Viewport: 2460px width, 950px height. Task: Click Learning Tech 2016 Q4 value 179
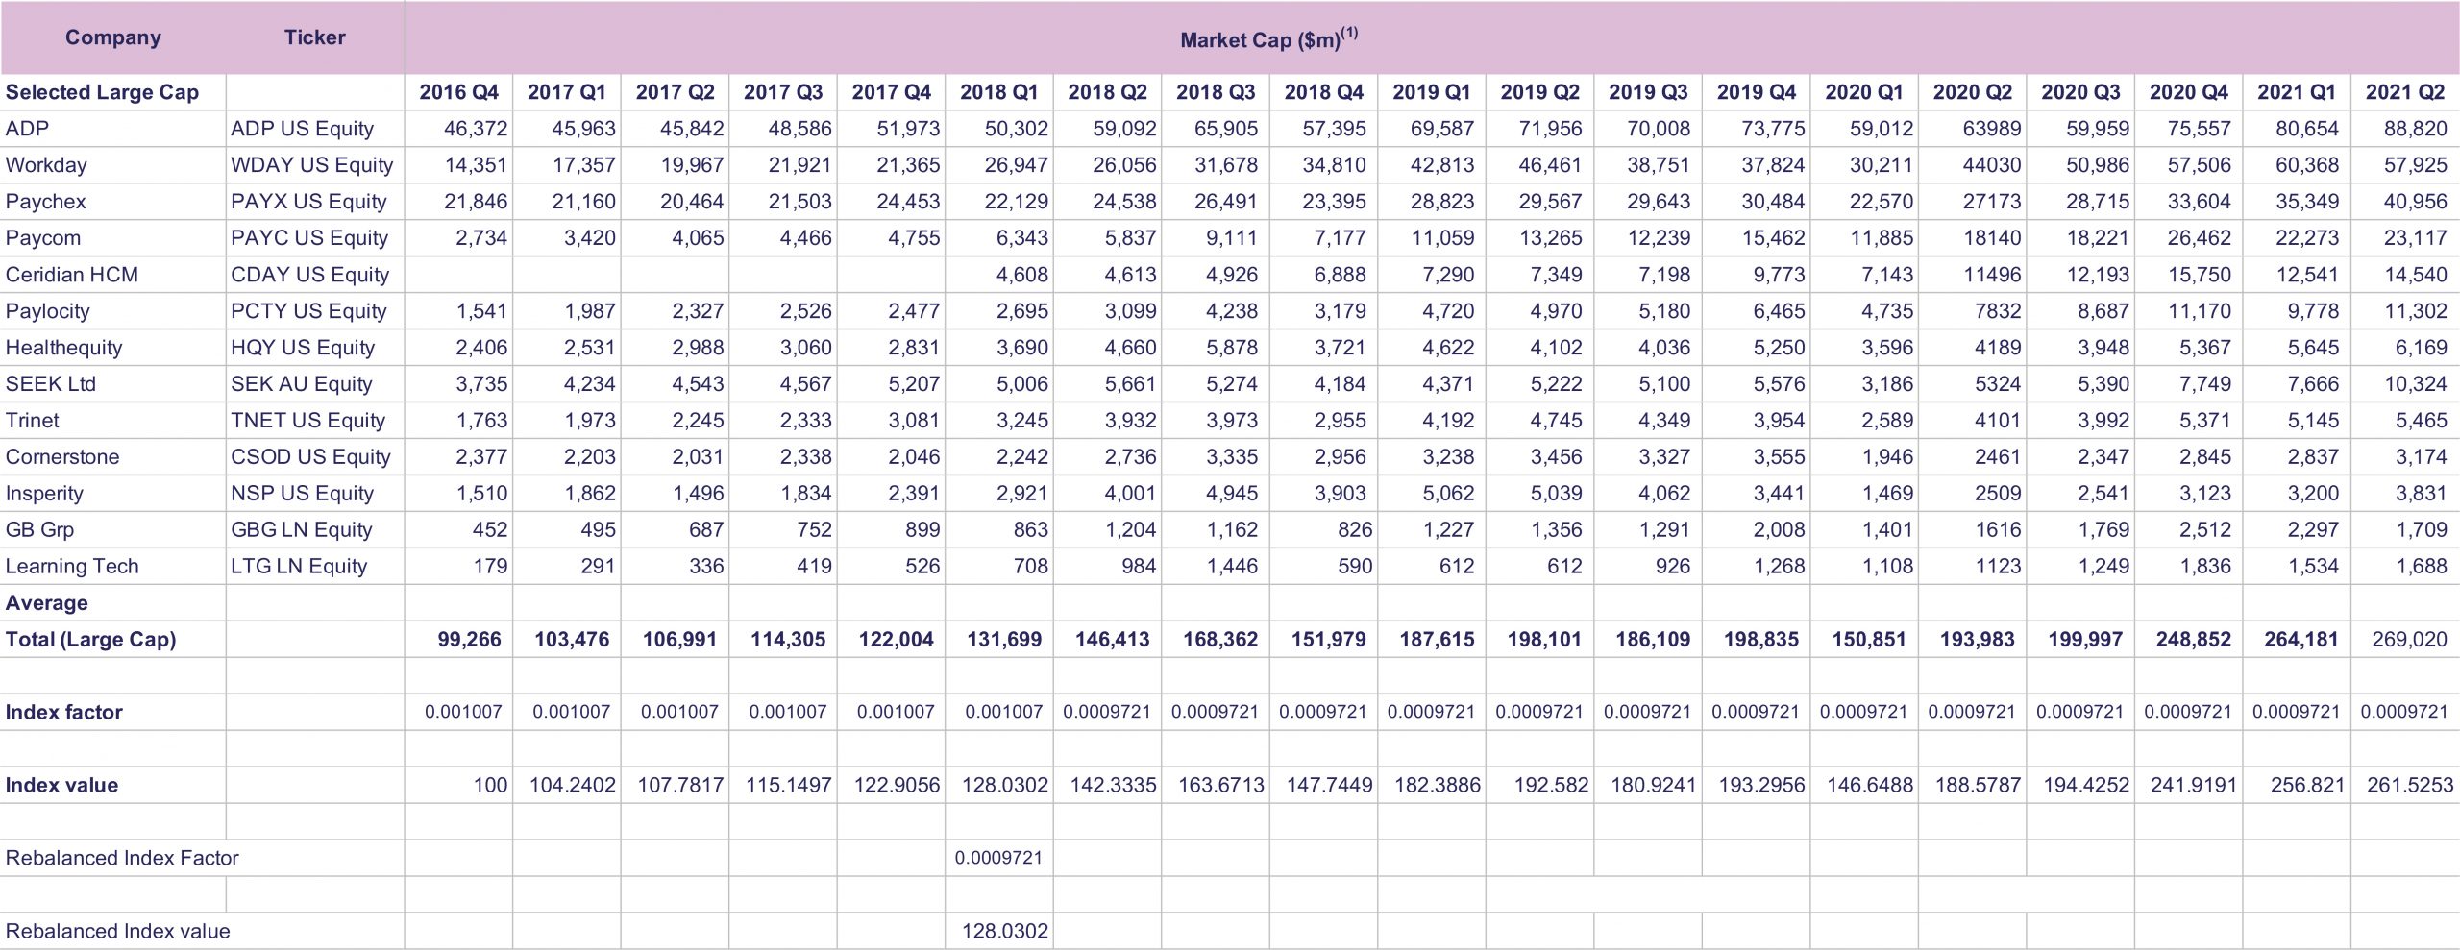pos(490,567)
